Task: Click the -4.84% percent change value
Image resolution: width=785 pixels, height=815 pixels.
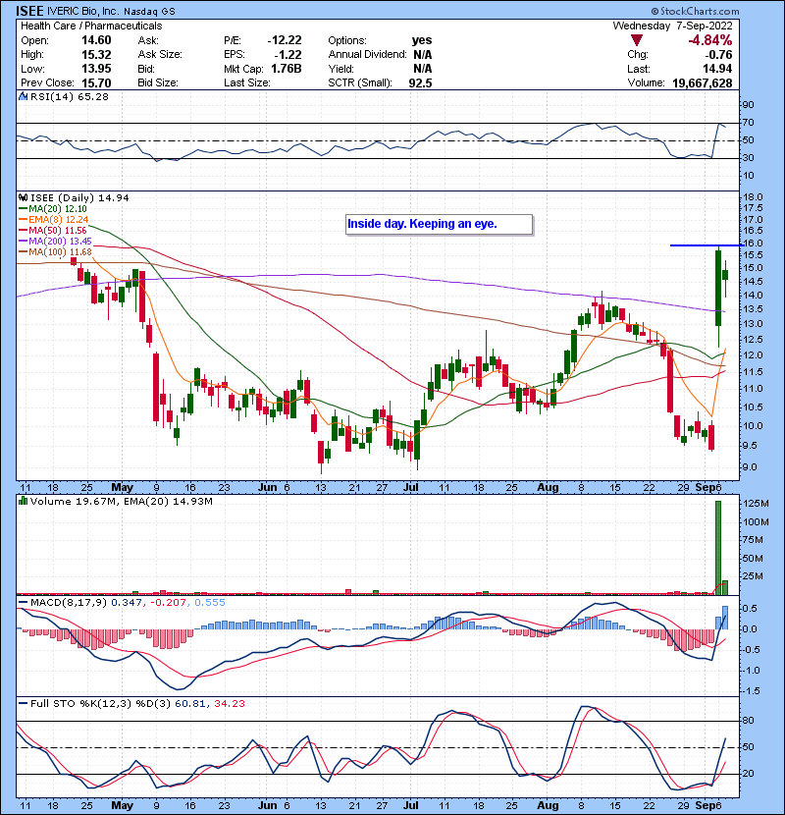Action: (x=710, y=40)
